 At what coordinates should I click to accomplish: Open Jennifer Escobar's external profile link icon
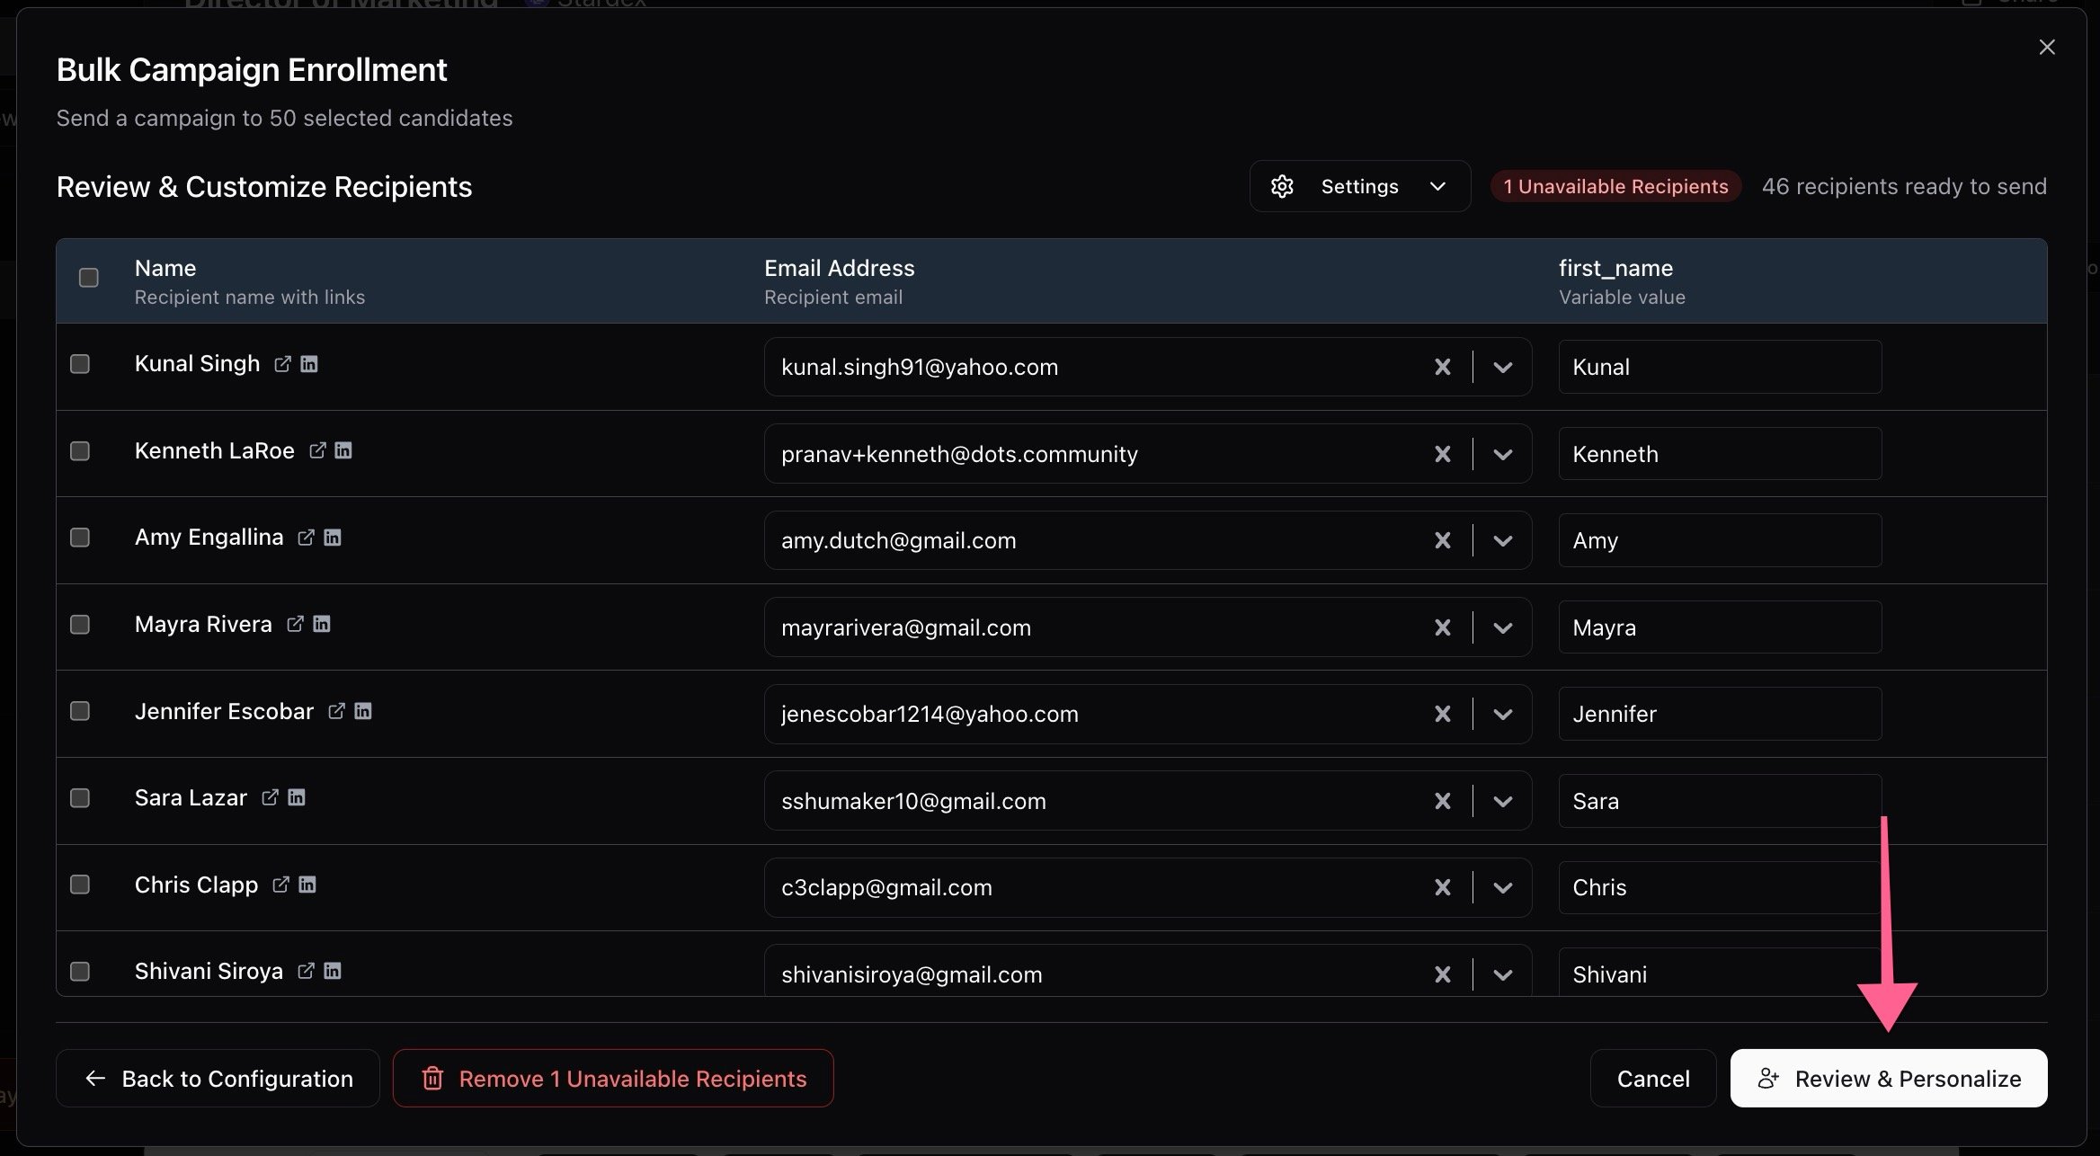pos(336,711)
